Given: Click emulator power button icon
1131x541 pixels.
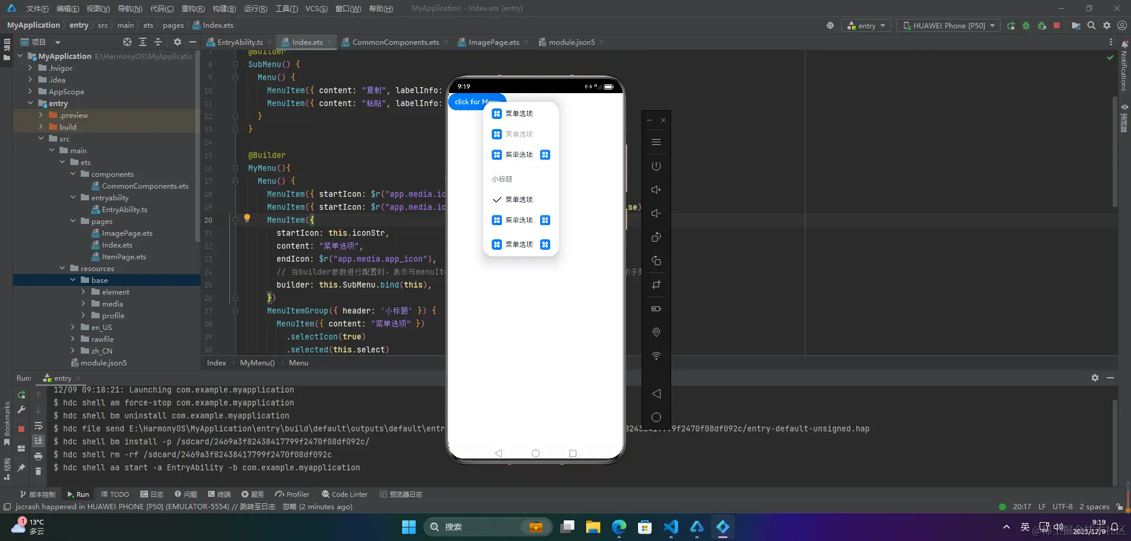Looking at the screenshot, I should pyautogui.click(x=656, y=166).
